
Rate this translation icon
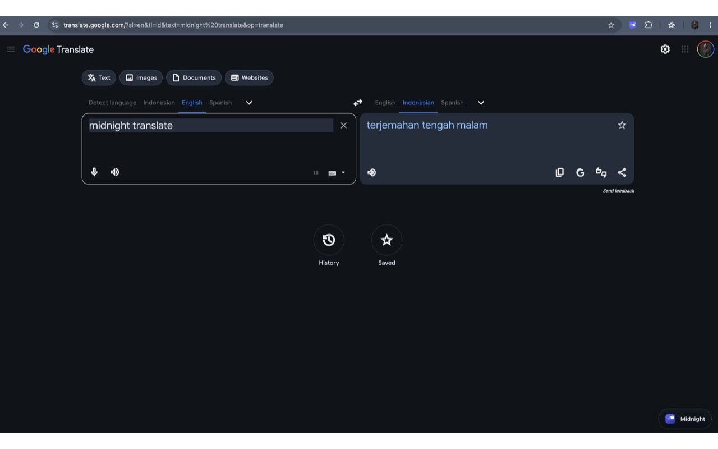(x=601, y=172)
